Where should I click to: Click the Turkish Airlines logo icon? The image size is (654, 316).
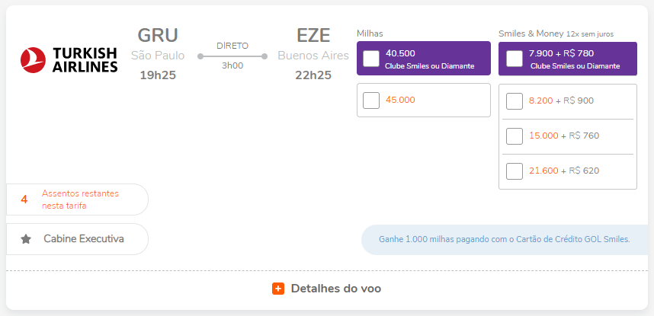tap(33, 59)
